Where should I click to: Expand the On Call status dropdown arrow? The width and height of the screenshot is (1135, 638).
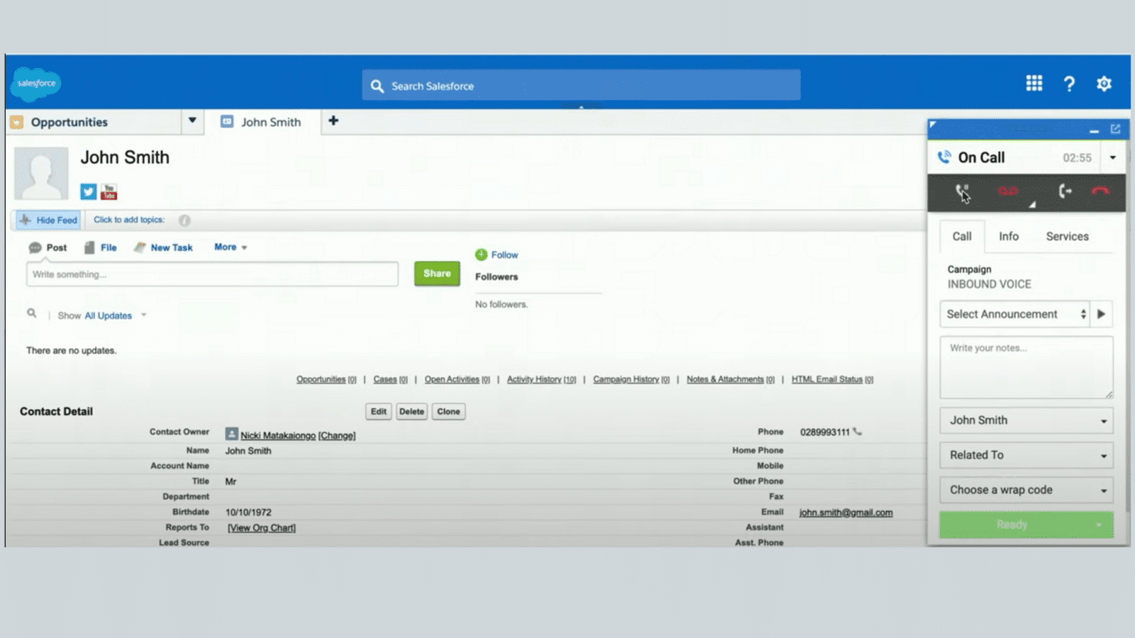tap(1113, 157)
